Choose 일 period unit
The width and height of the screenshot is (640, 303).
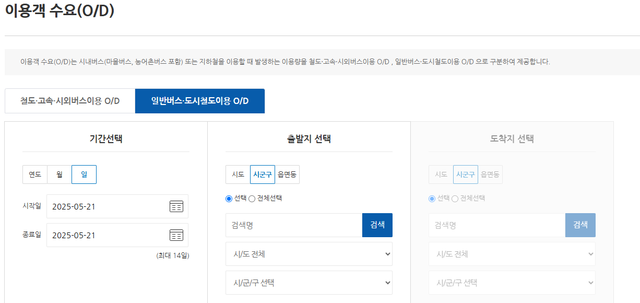coord(84,174)
